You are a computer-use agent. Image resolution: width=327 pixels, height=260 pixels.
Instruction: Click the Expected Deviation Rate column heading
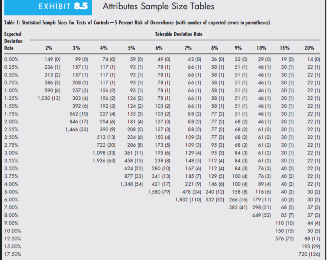click(13, 41)
